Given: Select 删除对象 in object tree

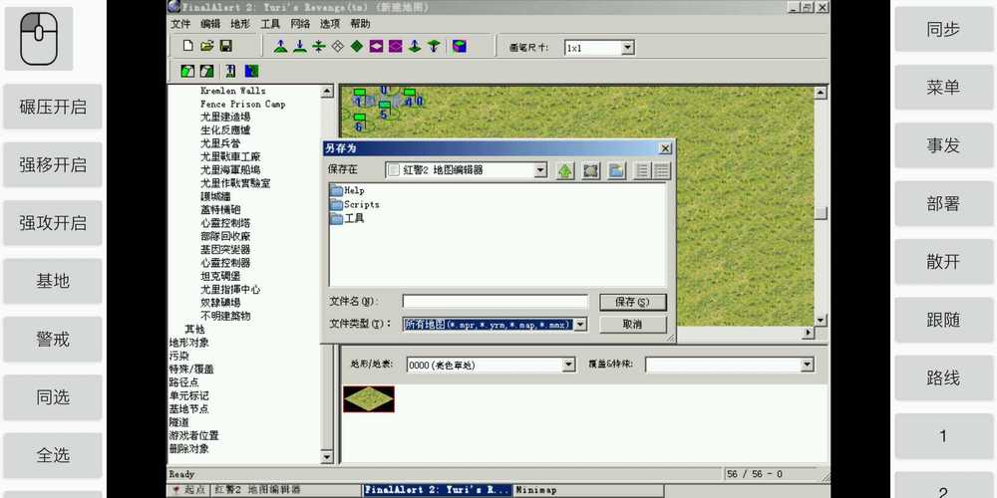Looking at the screenshot, I should (x=188, y=449).
